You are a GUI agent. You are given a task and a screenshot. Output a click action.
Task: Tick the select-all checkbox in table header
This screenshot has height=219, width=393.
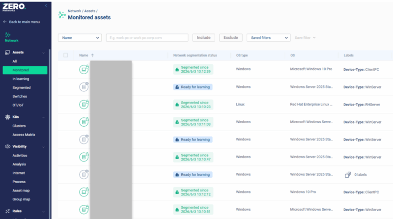tap(66, 55)
